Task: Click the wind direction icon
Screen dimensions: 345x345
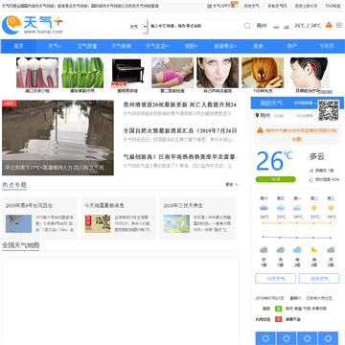Action: pos(311,171)
